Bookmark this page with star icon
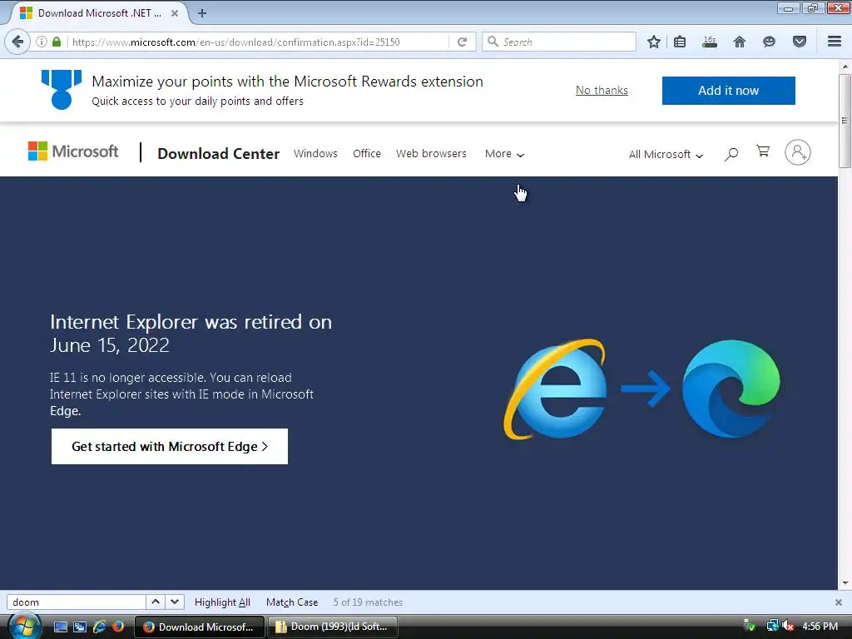The height and width of the screenshot is (639, 852). [x=654, y=42]
